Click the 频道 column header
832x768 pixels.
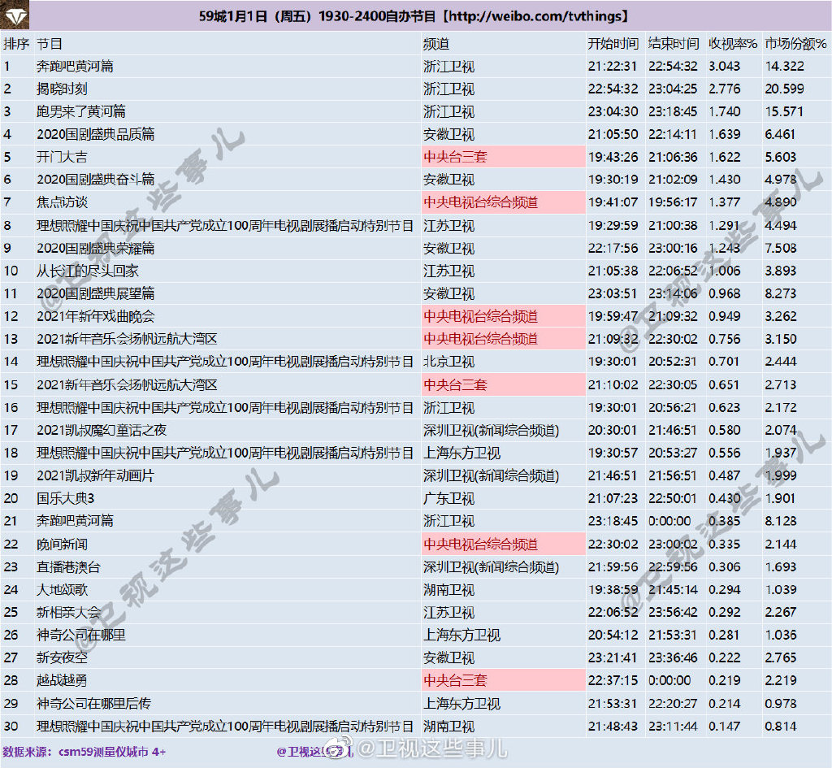(436, 44)
